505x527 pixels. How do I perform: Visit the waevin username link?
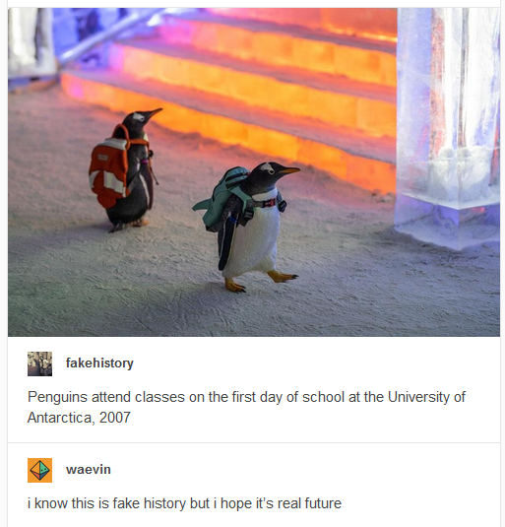tap(89, 470)
